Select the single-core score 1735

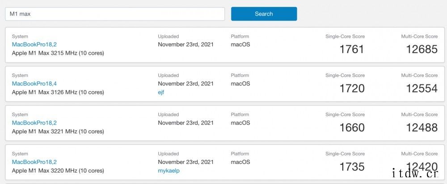(352, 166)
